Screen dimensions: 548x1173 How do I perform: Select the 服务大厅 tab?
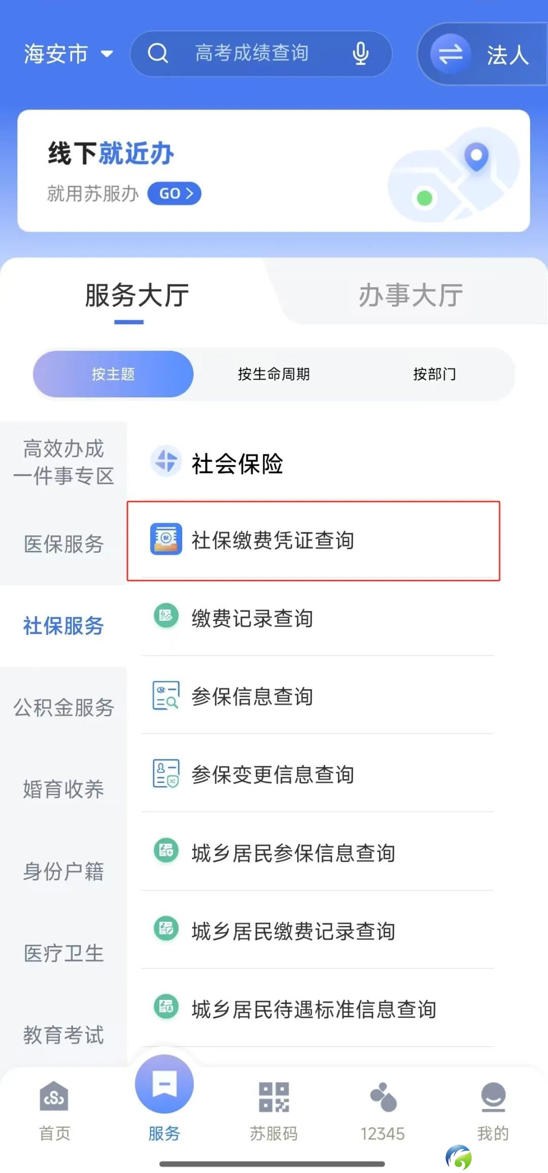pyautogui.click(x=136, y=295)
